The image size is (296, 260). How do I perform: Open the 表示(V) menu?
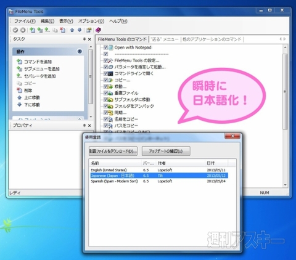(66, 21)
